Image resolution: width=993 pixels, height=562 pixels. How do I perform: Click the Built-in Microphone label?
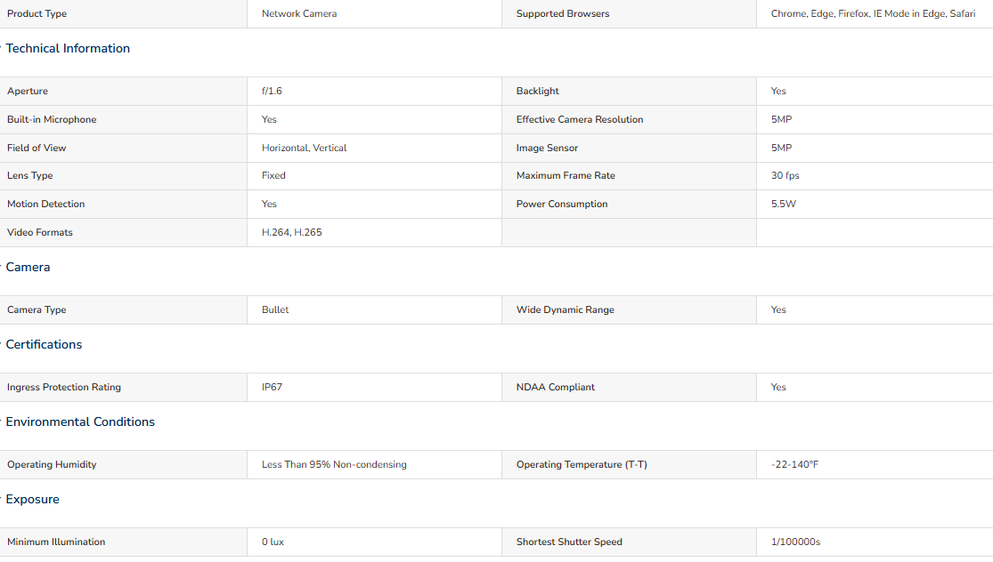pyautogui.click(x=52, y=119)
